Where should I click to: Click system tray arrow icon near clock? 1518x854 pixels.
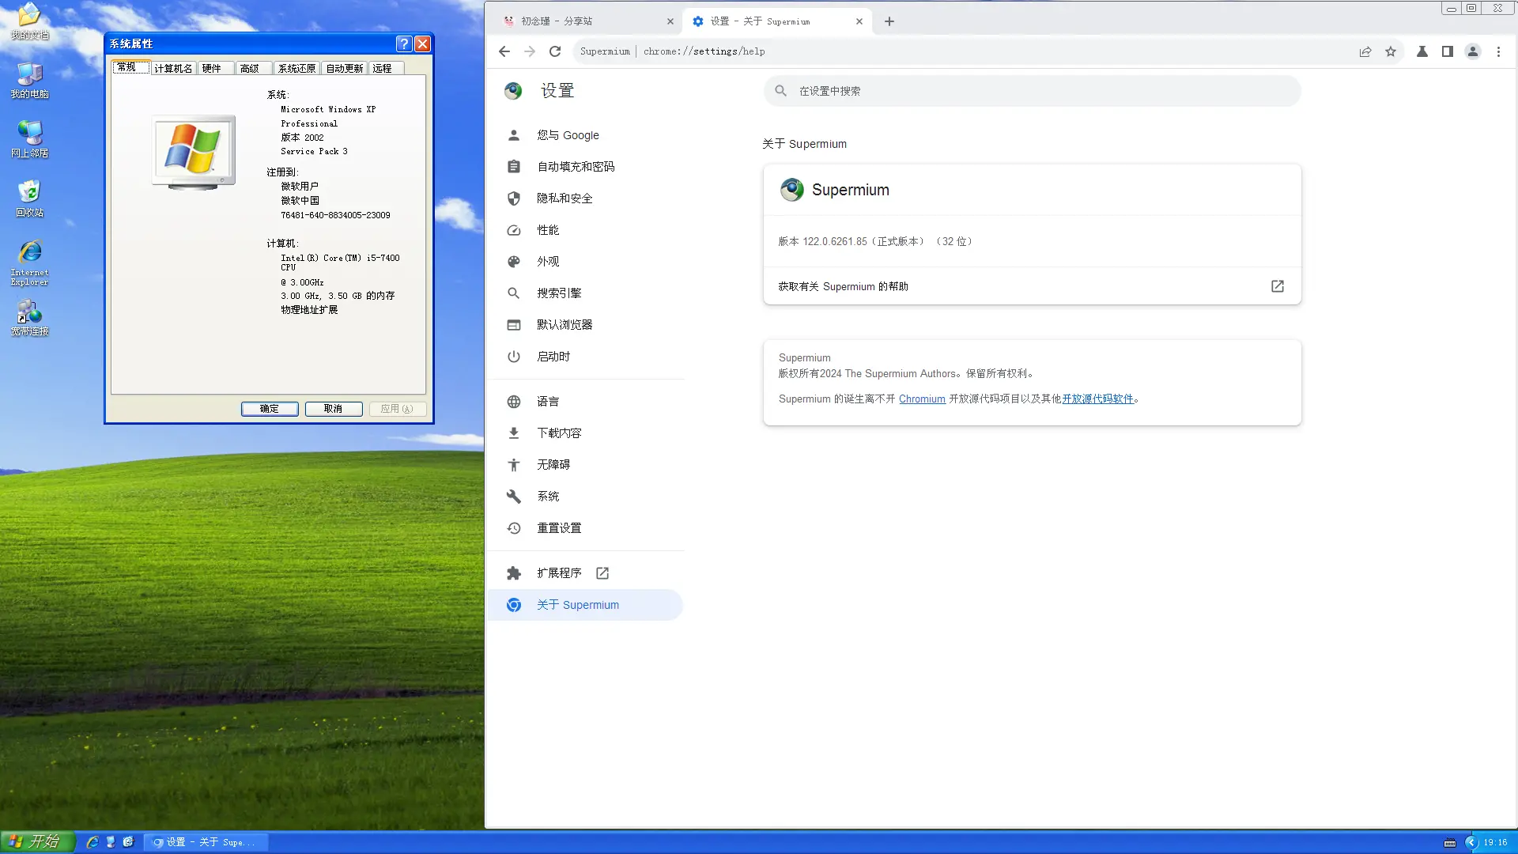tap(1471, 842)
